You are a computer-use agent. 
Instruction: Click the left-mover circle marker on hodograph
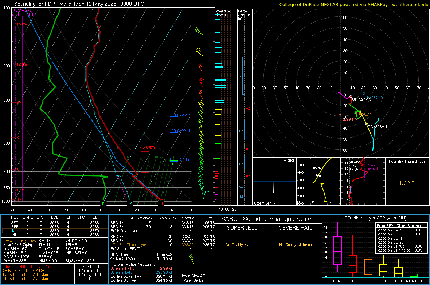tap(364, 94)
